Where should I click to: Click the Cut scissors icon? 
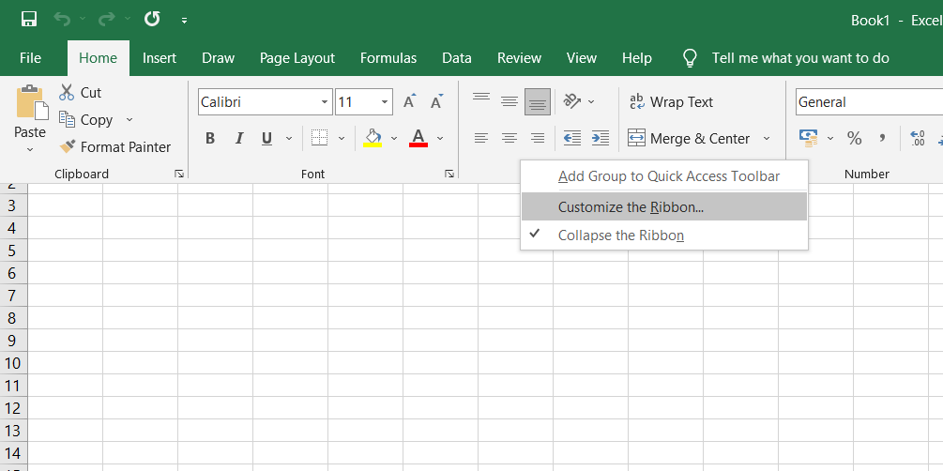67,92
